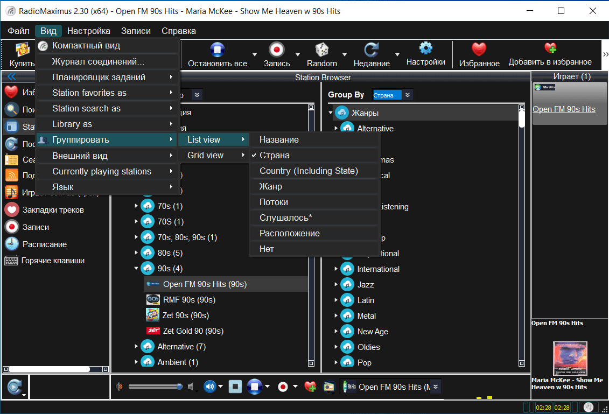Image resolution: width=609 pixels, height=414 pixels.
Task: Click the Maria McKee album art thumbnail
Action: coord(570,358)
